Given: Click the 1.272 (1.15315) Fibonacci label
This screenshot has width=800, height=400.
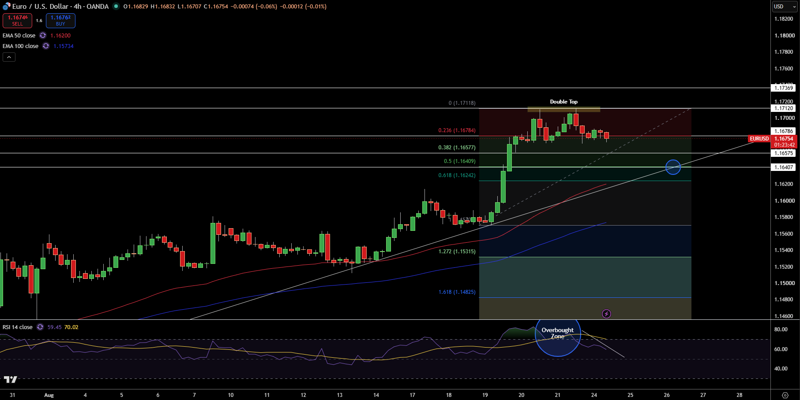Looking at the screenshot, I should pyautogui.click(x=457, y=252).
